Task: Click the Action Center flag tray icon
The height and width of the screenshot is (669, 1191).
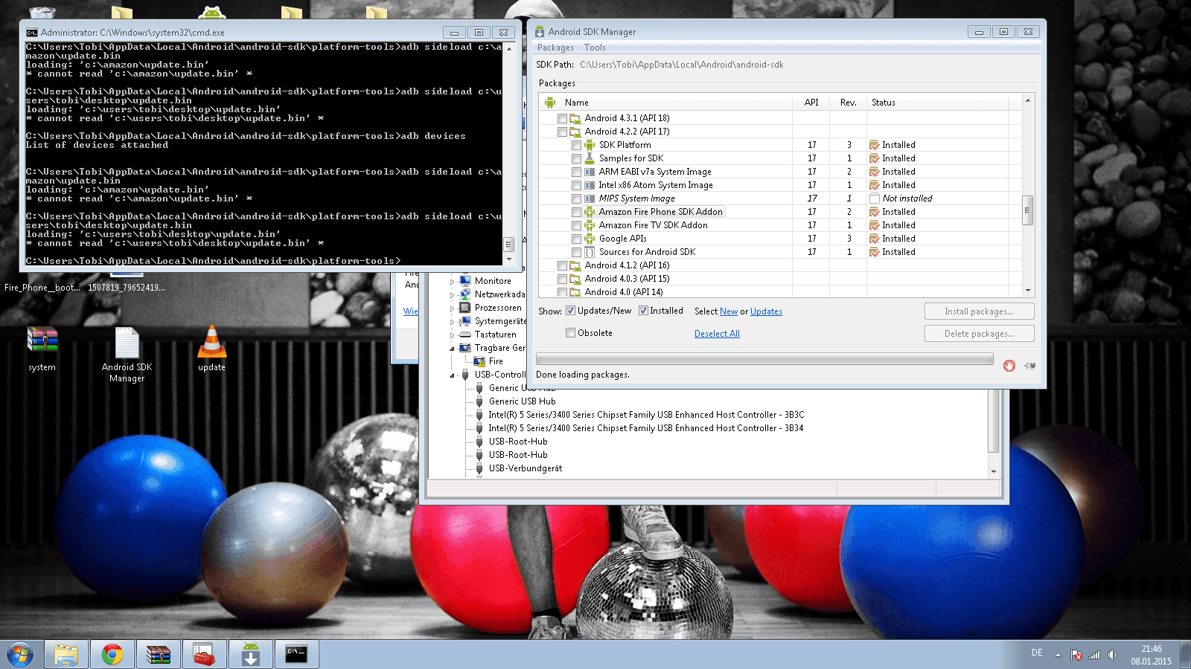Action: point(1076,655)
